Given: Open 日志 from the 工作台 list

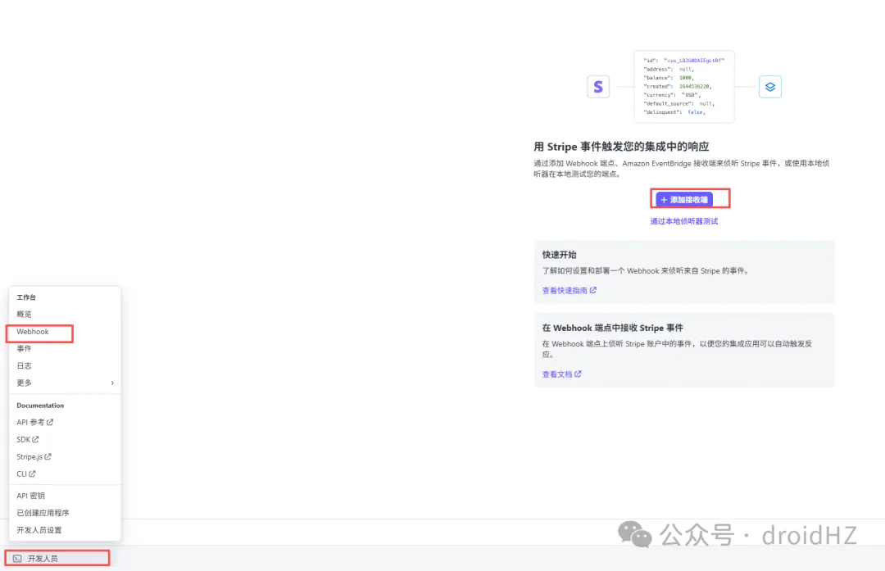Looking at the screenshot, I should (25, 366).
